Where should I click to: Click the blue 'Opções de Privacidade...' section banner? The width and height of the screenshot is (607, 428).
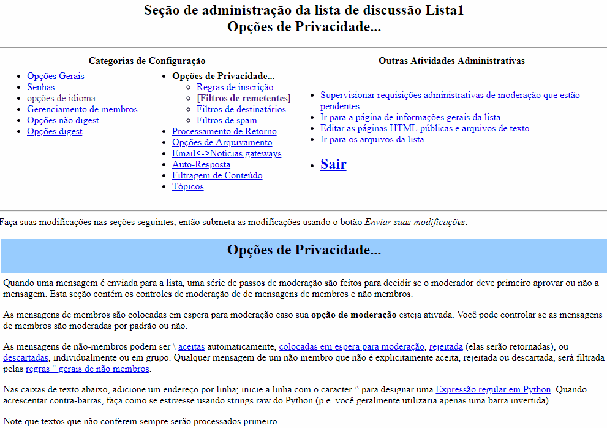click(x=304, y=256)
